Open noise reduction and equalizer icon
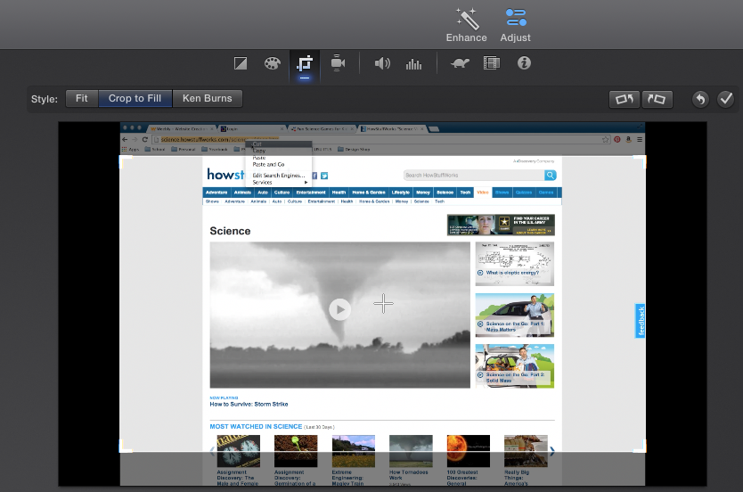743x492 pixels. 413,64
